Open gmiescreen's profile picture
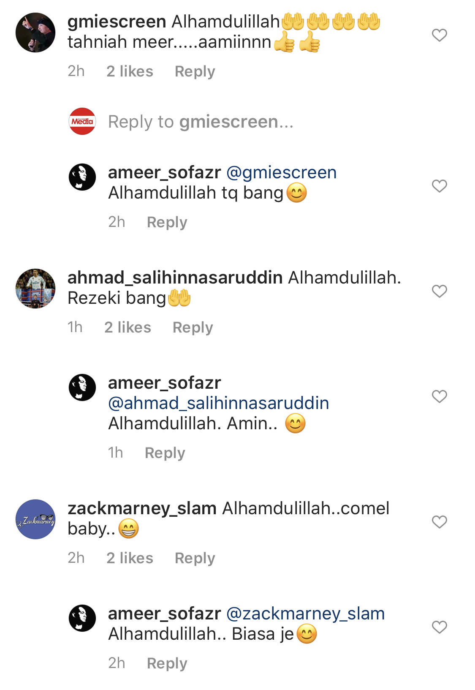This screenshot has height=690, width=475. click(x=35, y=33)
